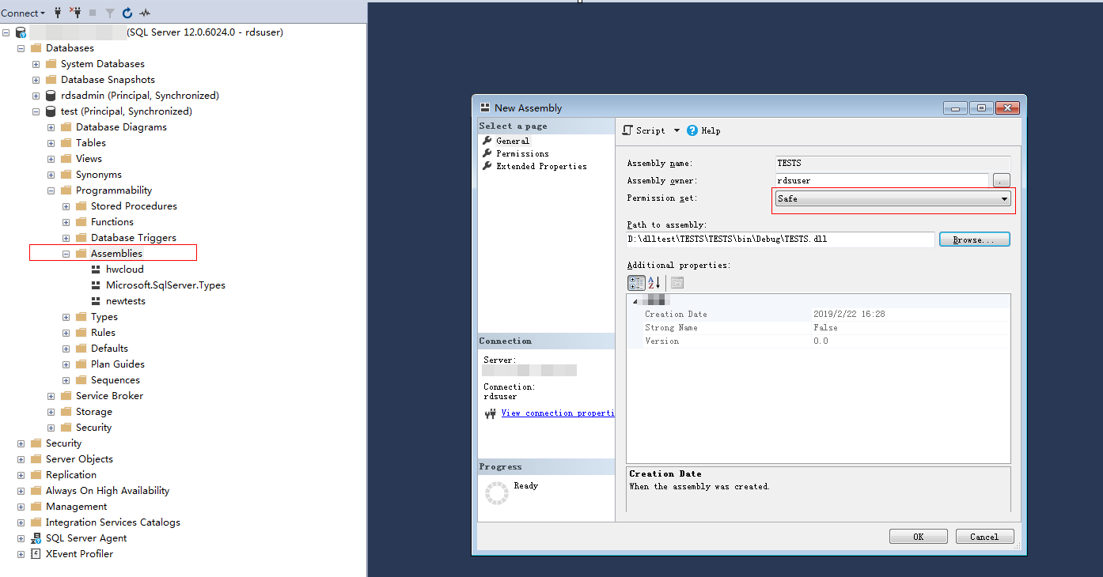This screenshot has height=577, width=1103.
Task: Click the wrench icon beside Extended Properties
Action: (x=487, y=166)
